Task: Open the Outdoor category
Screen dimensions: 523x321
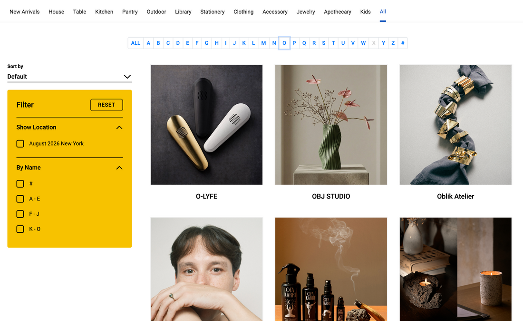Action: (x=156, y=12)
